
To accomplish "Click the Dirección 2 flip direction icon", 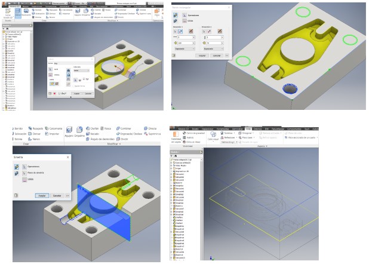I will click(x=209, y=32).
